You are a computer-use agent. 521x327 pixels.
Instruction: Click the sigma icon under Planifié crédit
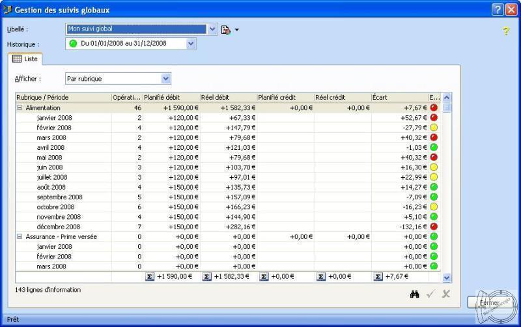264,277
